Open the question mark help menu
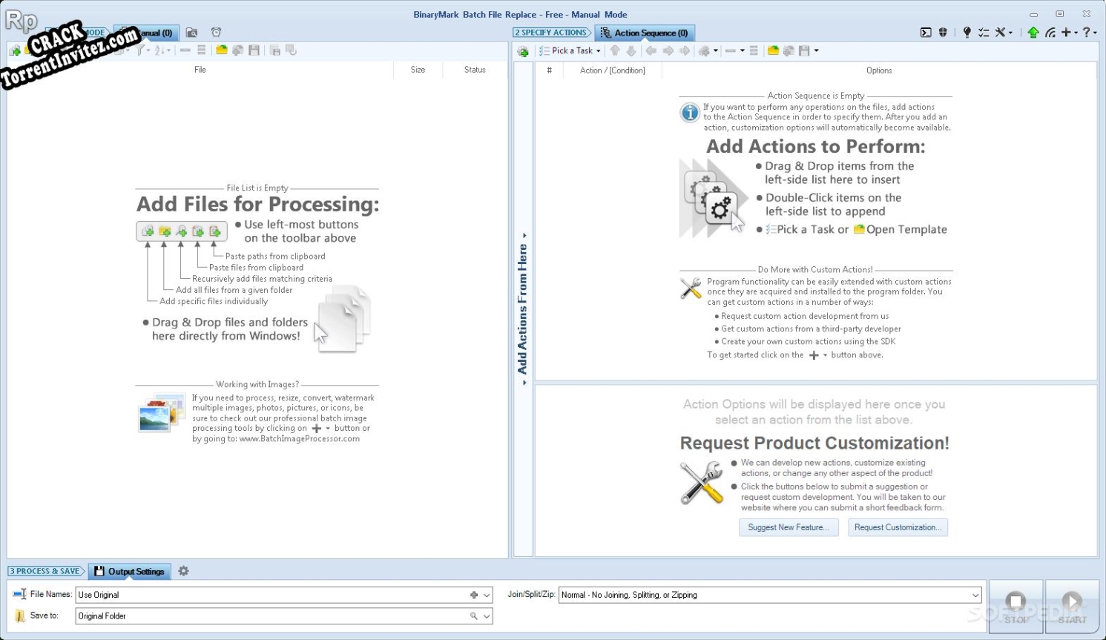The height and width of the screenshot is (640, 1106). pyautogui.click(x=1089, y=33)
